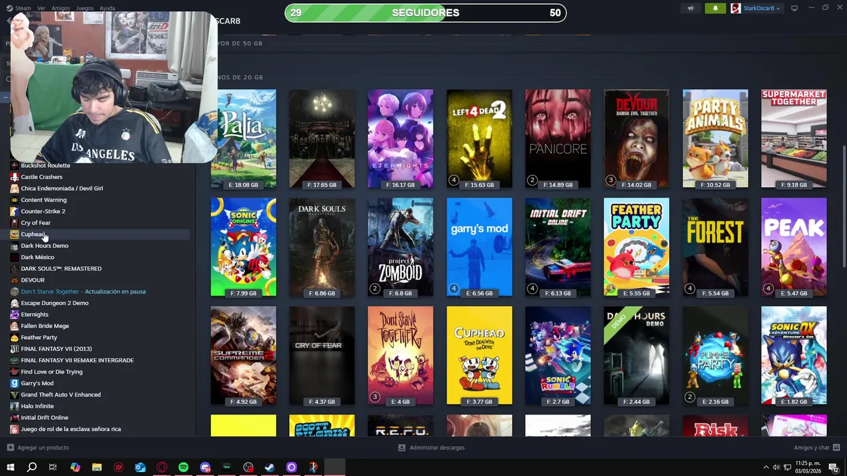Screen dimensions: 847x476
Task: Click the Garry's Mod blue icon in sidebar
Action: coord(15,383)
